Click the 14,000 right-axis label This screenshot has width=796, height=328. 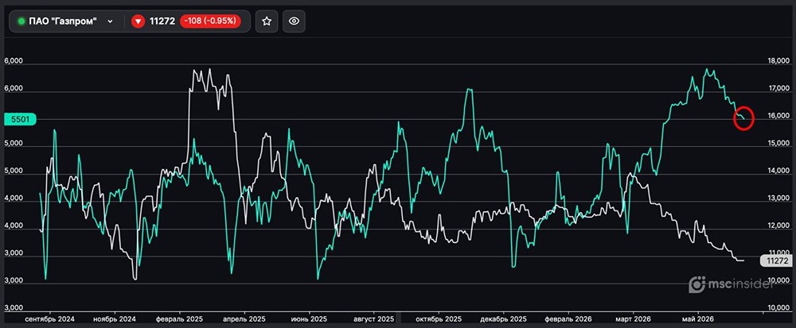click(777, 171)
